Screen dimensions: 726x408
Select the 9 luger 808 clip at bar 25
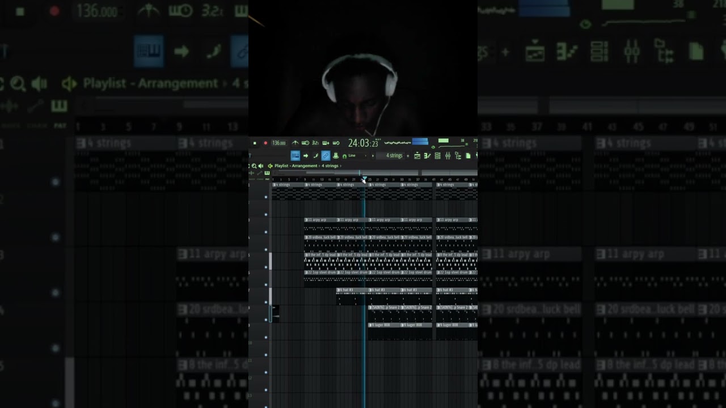point(385,331)
